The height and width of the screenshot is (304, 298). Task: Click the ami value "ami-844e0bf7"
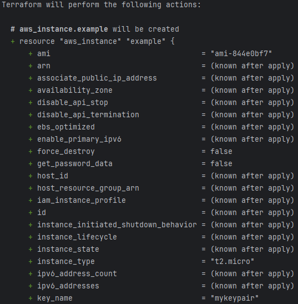241,53
